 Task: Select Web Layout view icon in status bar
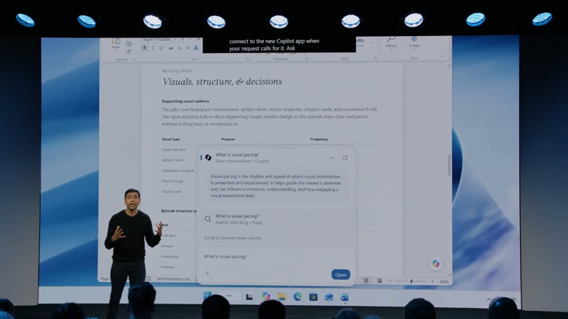coord(379,281)
